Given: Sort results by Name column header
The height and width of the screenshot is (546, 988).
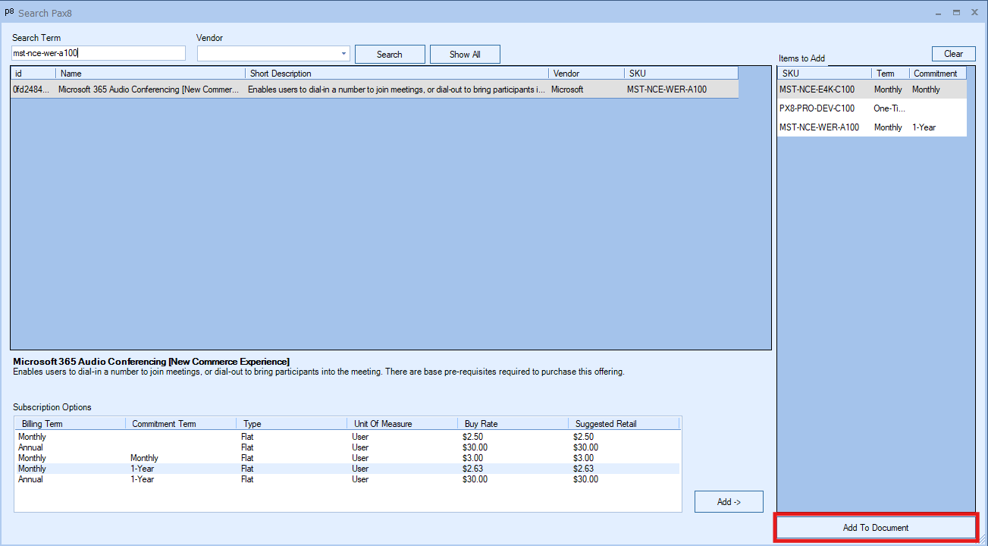Looking at the screenshot, I should tap(150, 74).
